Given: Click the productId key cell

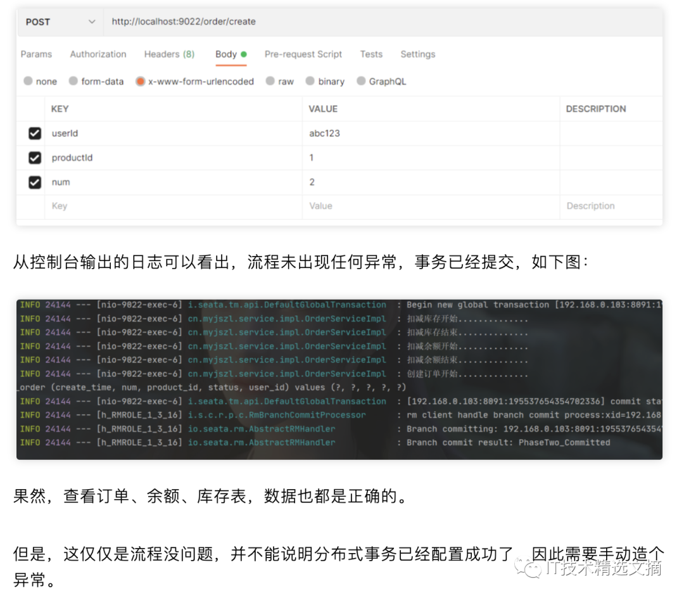Looking at the screenshot, I should pos(173,158).
